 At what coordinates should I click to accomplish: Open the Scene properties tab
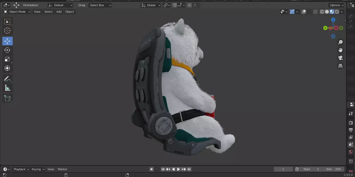(351, 145)
